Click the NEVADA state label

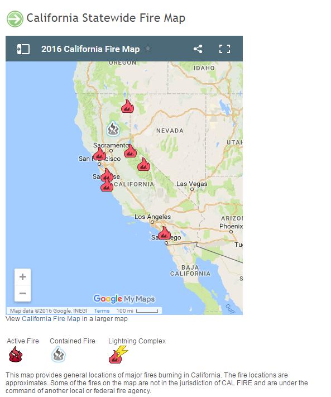tap(170, 131)
